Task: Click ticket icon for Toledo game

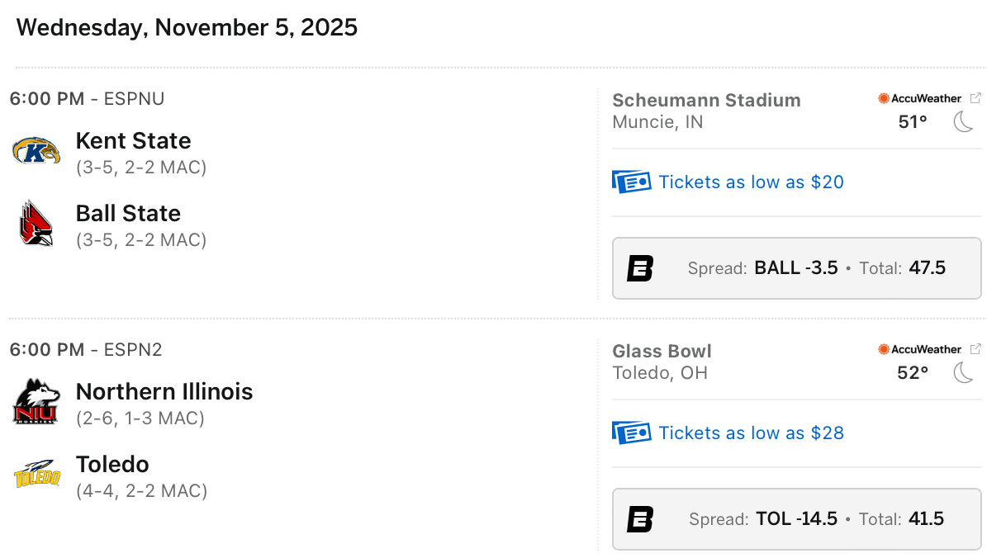Action: point(632,433)
